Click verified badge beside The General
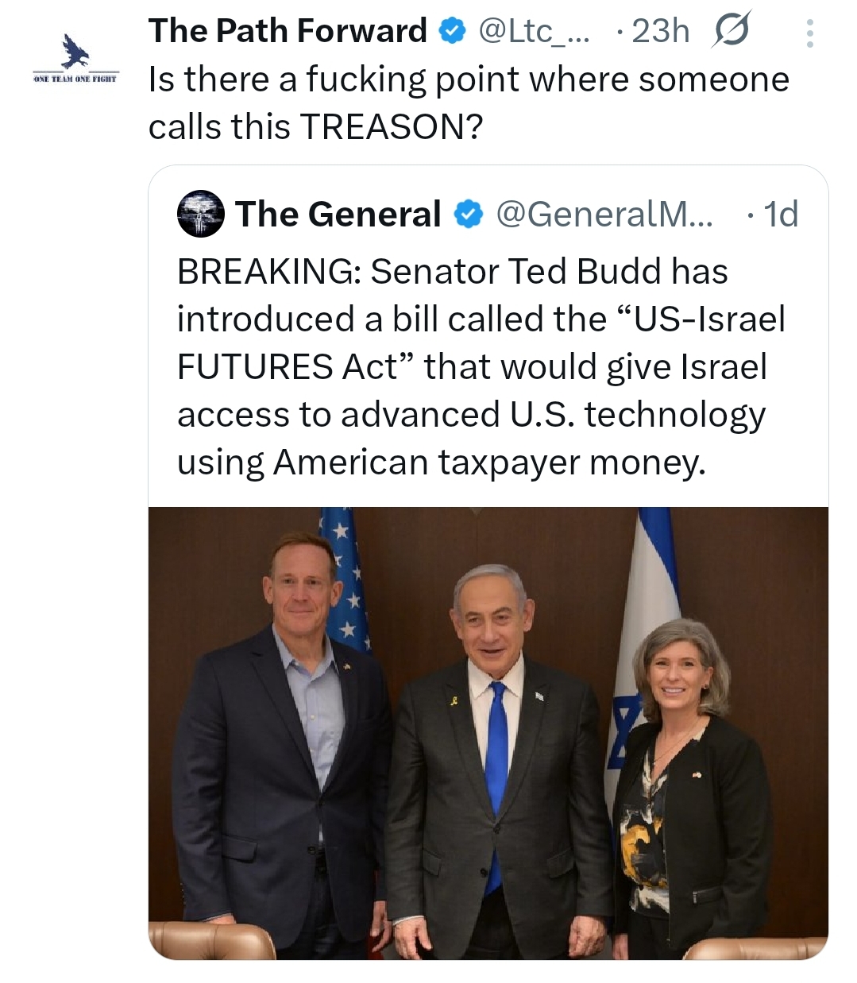Viewport: 857px width, 983px height. tap(469, 215)
